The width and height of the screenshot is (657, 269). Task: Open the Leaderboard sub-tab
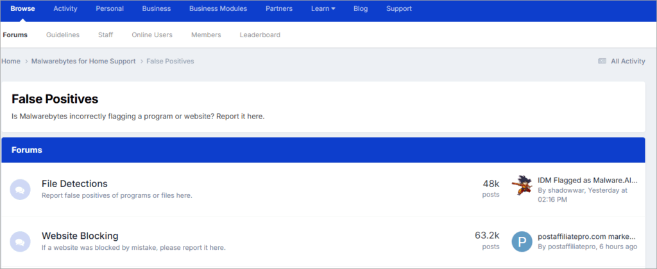(x=260, y=35)
